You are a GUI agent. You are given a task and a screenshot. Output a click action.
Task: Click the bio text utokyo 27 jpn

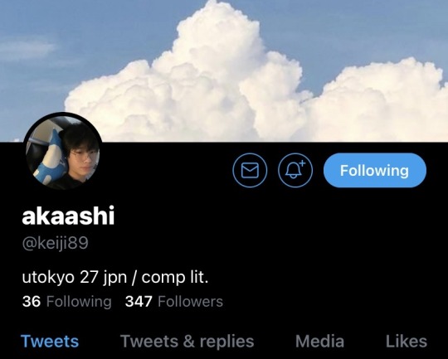point(75,277)
